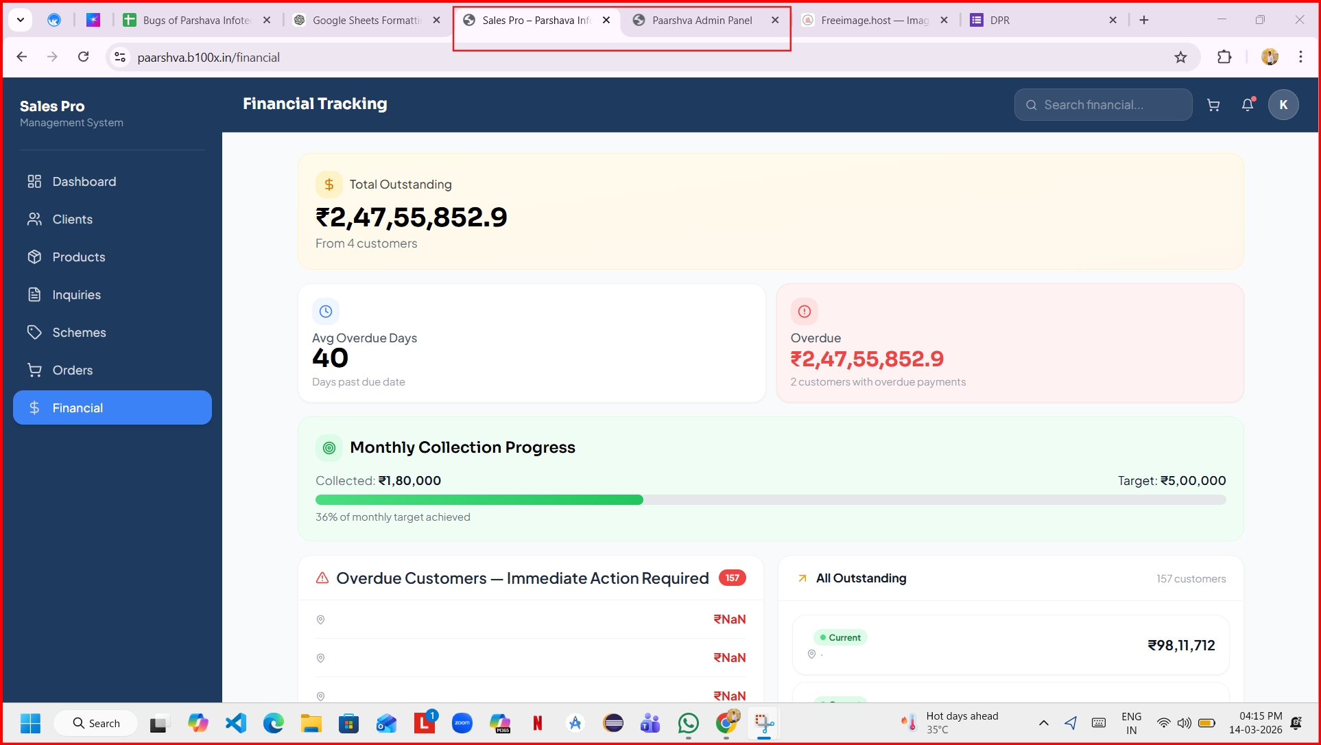The width and height of the screenshot is (1321, 745).
Task: Switch to Google Sheets Formatting tab
Action: (x=366, y=20)
